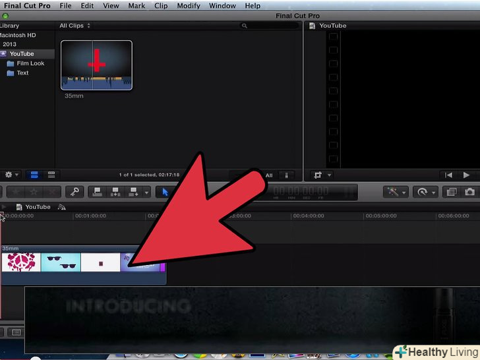Go to previous edit in viewer

click(448, 175)
